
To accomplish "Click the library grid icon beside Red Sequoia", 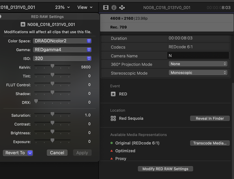I will coord(113,119).
